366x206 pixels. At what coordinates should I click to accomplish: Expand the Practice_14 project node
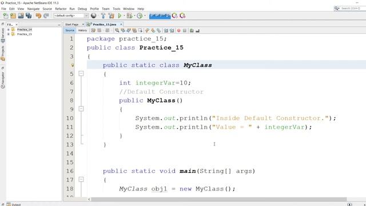(x=9, y=29)
